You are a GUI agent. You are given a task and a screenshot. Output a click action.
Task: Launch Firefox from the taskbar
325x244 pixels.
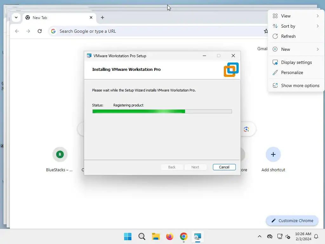(169, 236)
